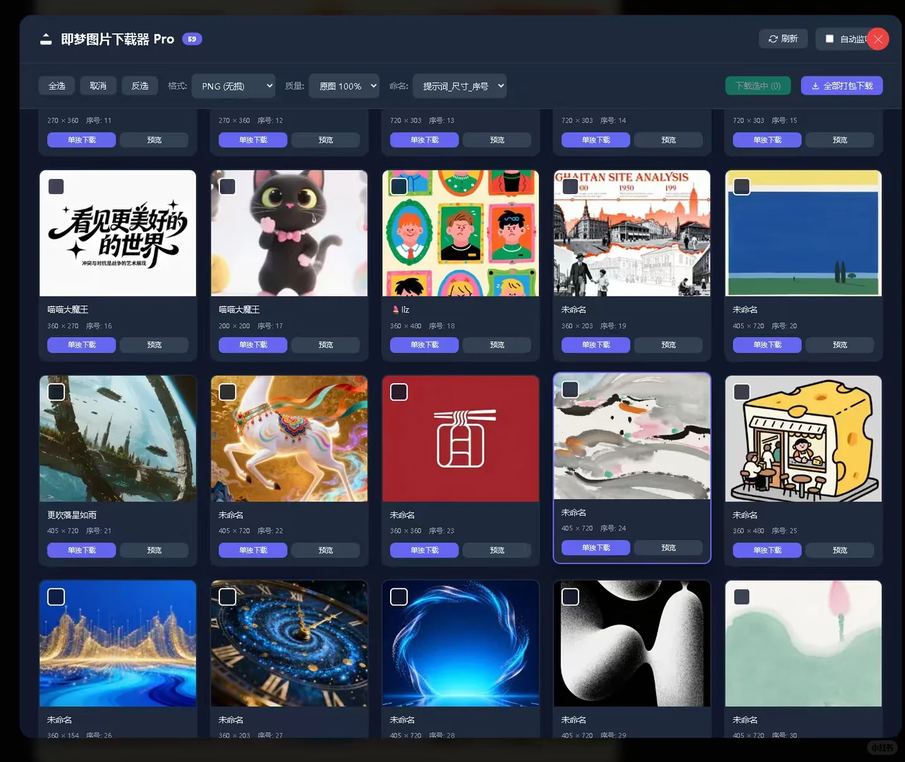The image size is (905, 762).
Task: Preview image 序号 12 with 预览
Action: coord(326,140)
